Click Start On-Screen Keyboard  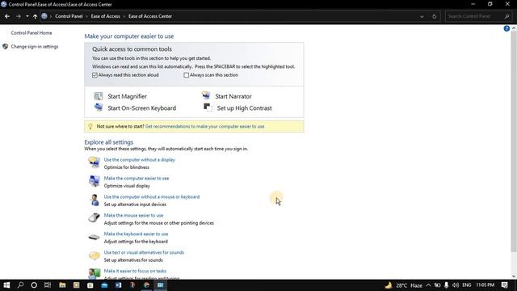[x=142, y=108]
